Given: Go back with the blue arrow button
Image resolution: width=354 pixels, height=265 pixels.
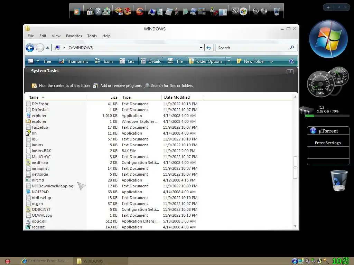Looking at the screenshot, I should tap(30, 48).
